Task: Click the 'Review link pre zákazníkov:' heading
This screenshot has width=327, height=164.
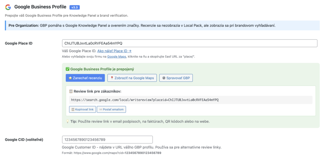Action: 97,91
